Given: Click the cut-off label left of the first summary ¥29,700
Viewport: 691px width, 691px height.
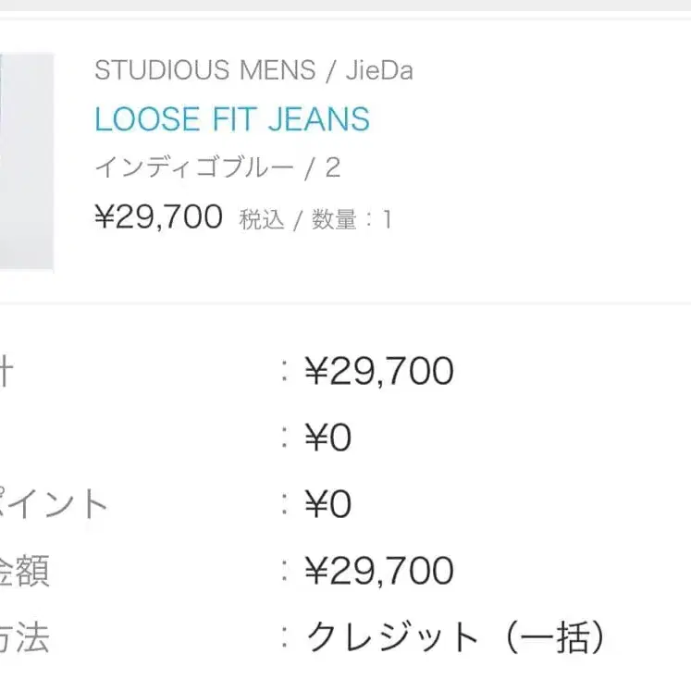Looking at the screenshot, I should coord(7,372).
